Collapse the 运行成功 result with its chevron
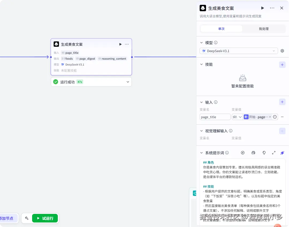Image resolution: width=289 pixels, height=227 pixels. point(128,82)
